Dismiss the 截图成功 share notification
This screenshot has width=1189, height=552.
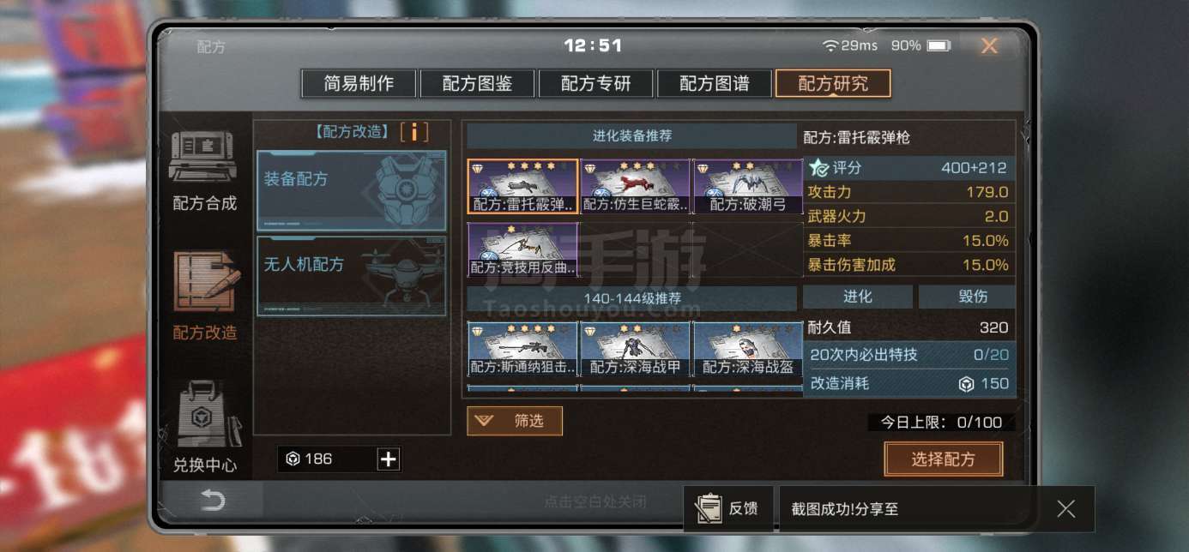click(1065, 509)
